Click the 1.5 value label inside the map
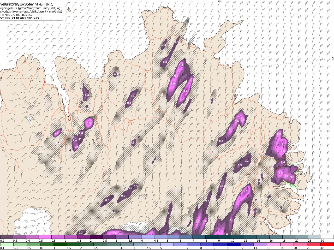 pos(245,191)
